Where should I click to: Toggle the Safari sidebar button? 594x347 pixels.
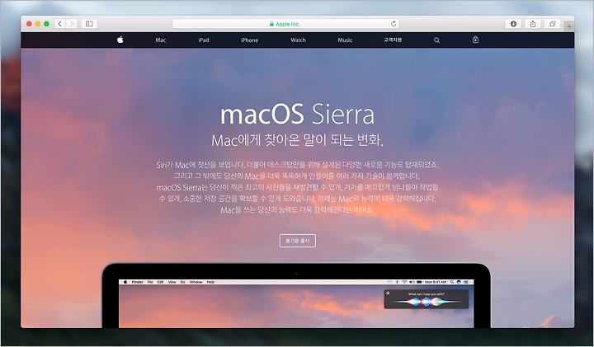[x=89, y=24]
